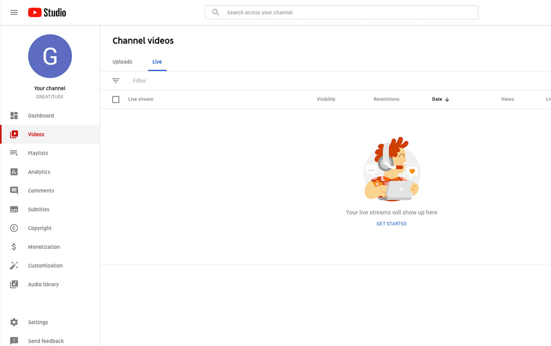Click the Playlists sidebar icon
This screenshot has width=551, height=346.
pyautogui.click(x=14, y=153)
